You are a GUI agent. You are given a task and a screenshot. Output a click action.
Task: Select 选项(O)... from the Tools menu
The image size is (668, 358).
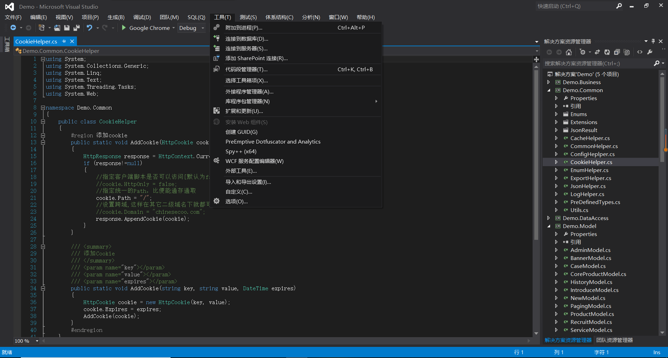click(x=296, y=202)
